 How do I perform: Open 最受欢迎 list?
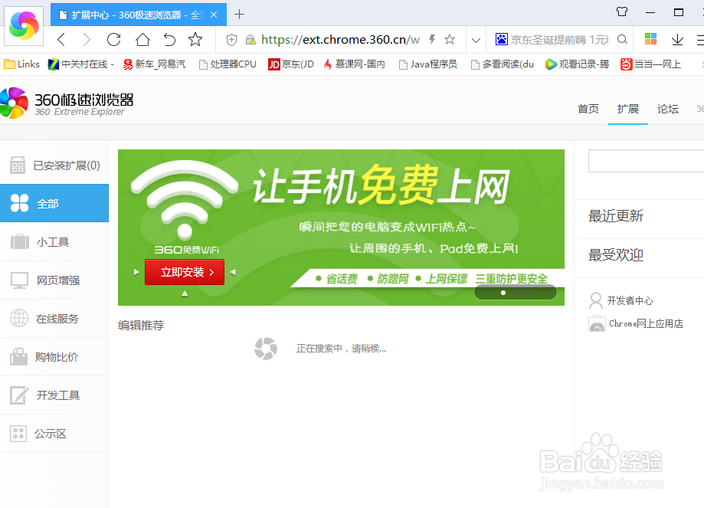point(616,255)
